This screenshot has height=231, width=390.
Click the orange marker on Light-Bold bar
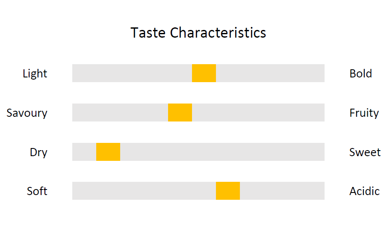204,73
